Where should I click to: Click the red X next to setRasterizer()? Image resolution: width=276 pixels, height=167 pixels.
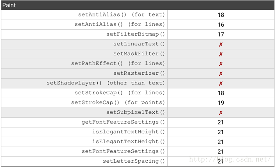(221, 74)
